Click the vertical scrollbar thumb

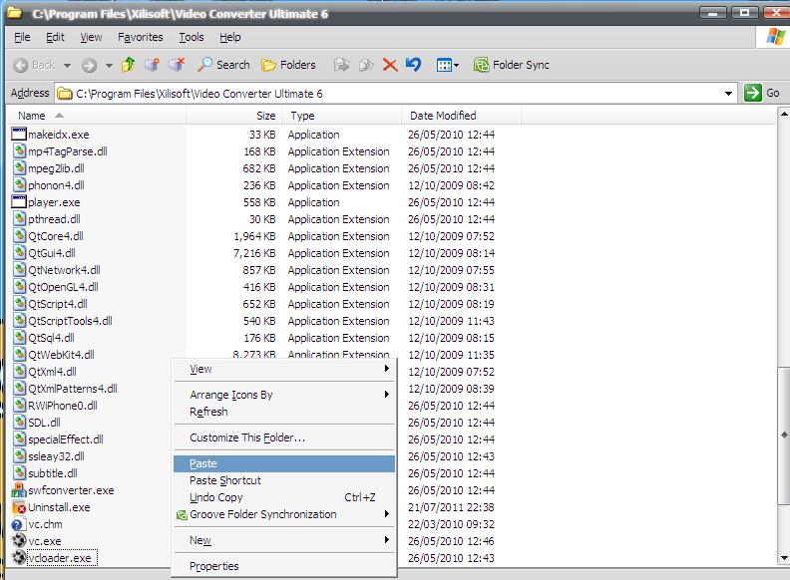pos(783,435)
